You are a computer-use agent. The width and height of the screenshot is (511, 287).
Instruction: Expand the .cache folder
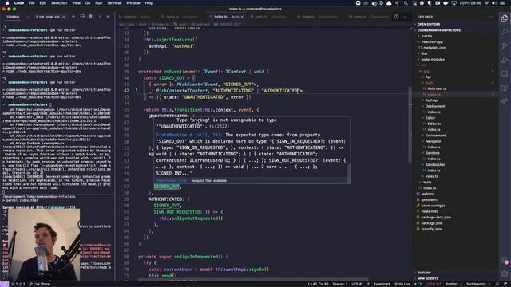click(x=426, y=36)
